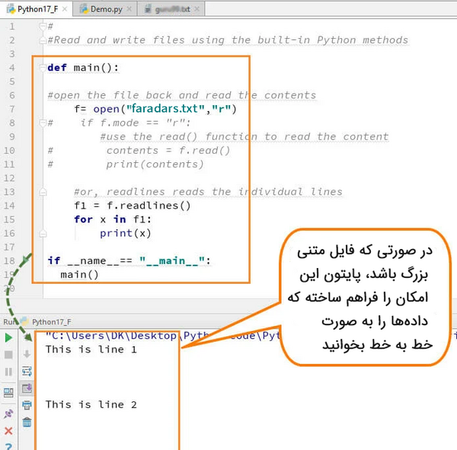Viewport: 457px width, 450px height.
Task: Close the .txt editor tab
Action: [x=197, y=9]
